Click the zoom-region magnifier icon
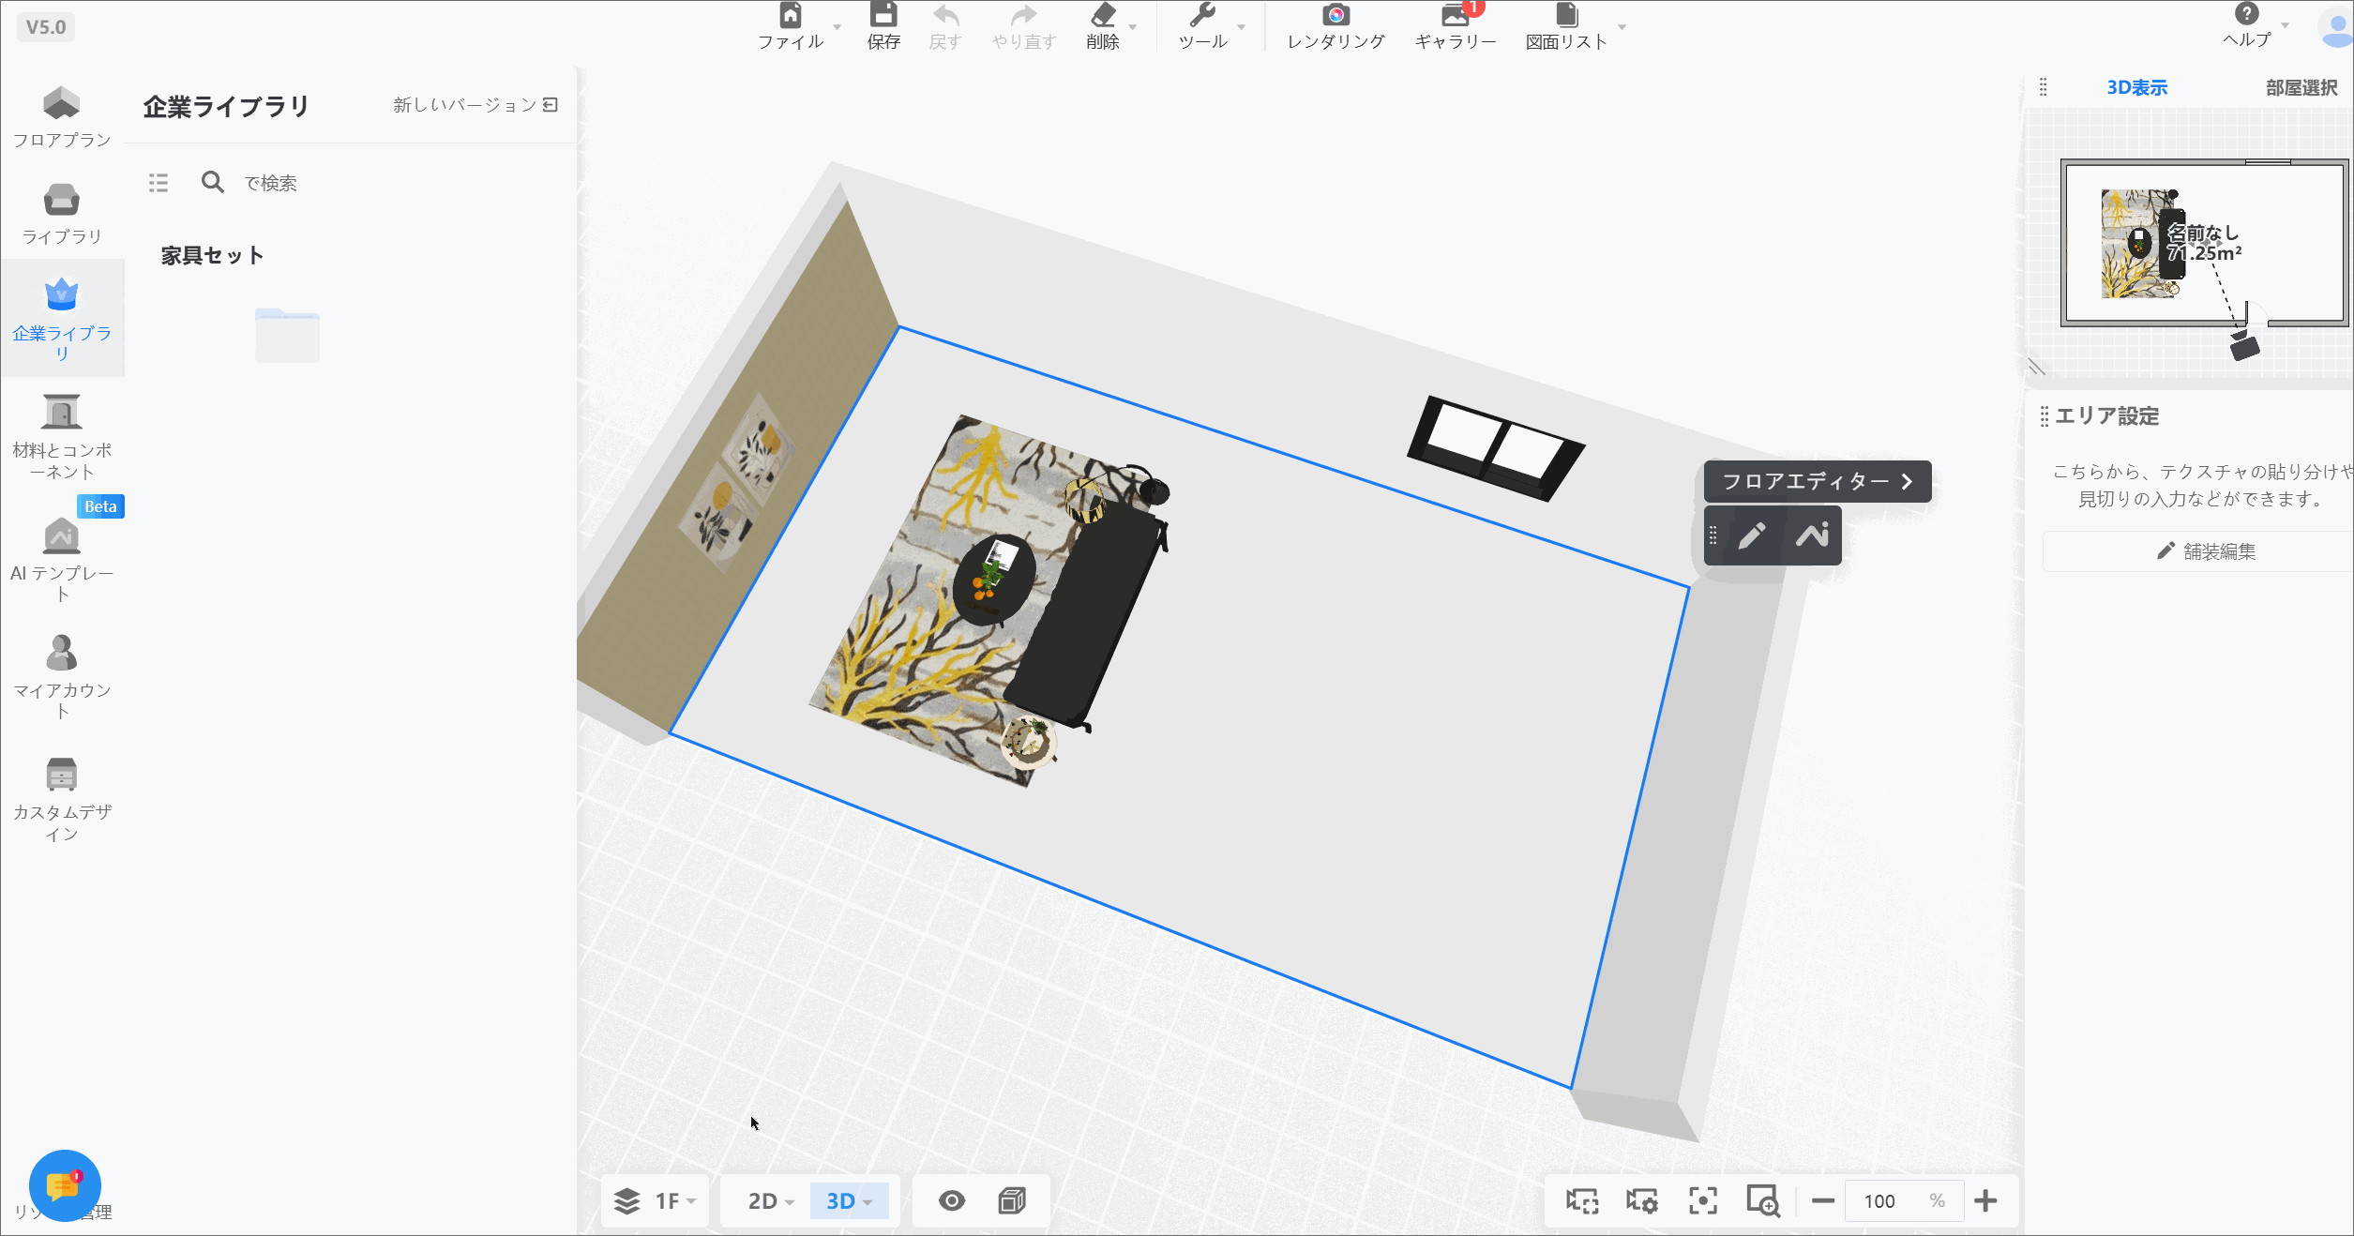The width and height of the screenshot is (2354, 1236). 1762,1200
